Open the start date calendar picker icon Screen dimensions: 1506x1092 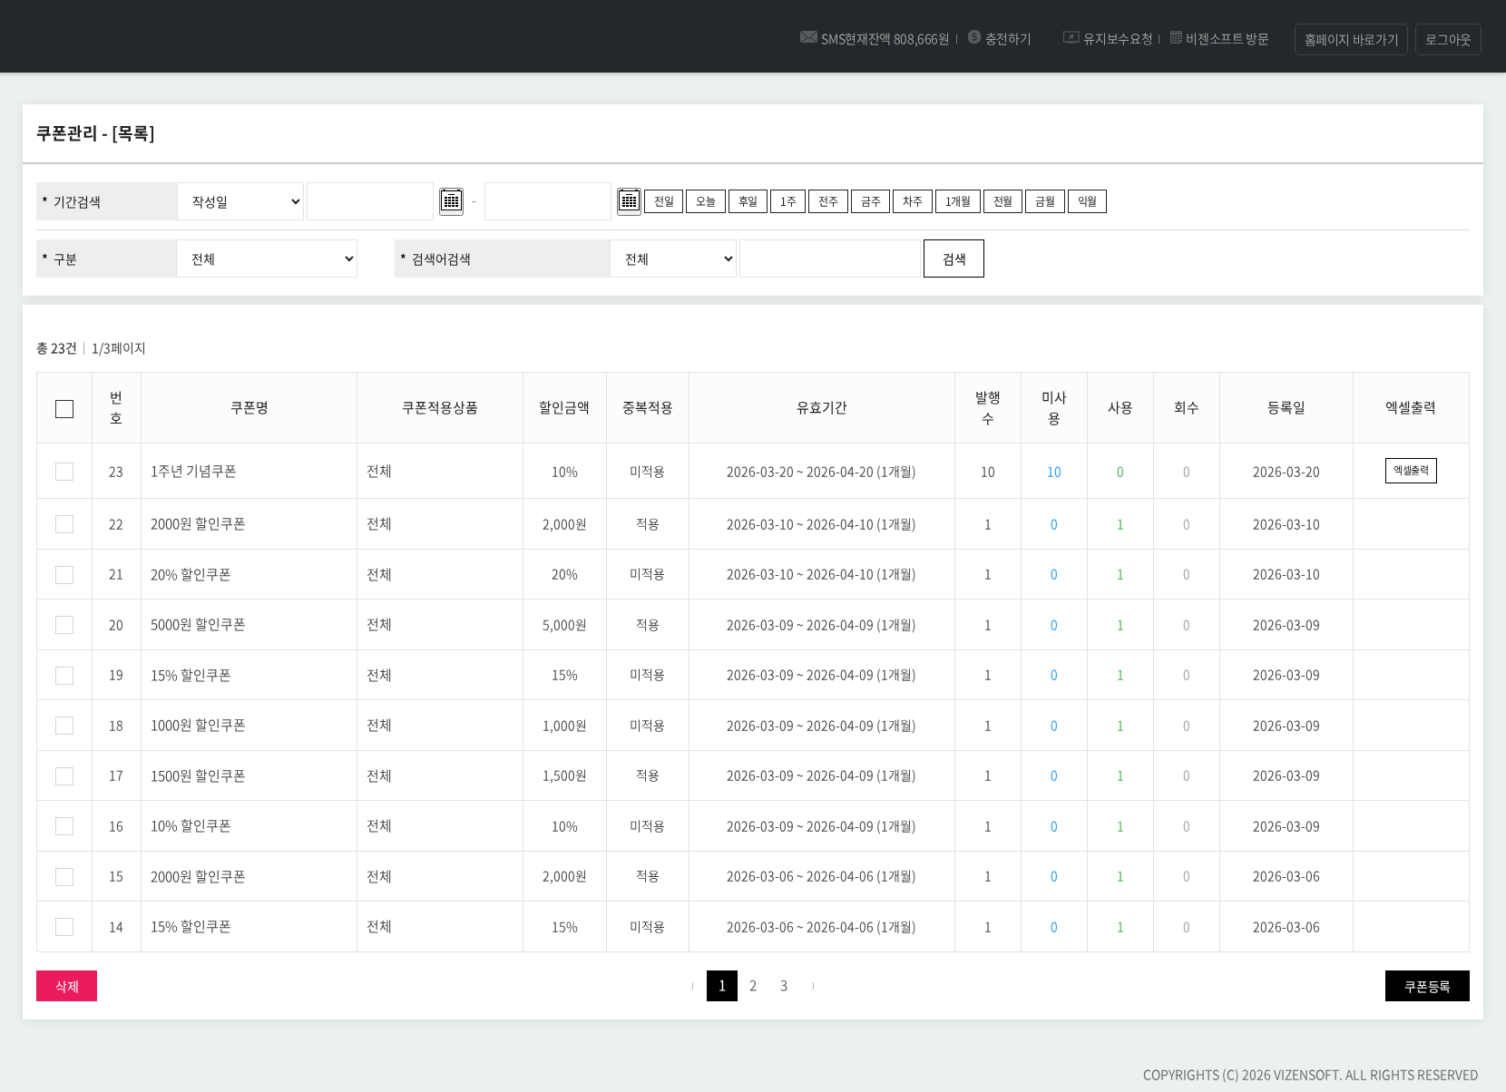click(x=451, y=201)
